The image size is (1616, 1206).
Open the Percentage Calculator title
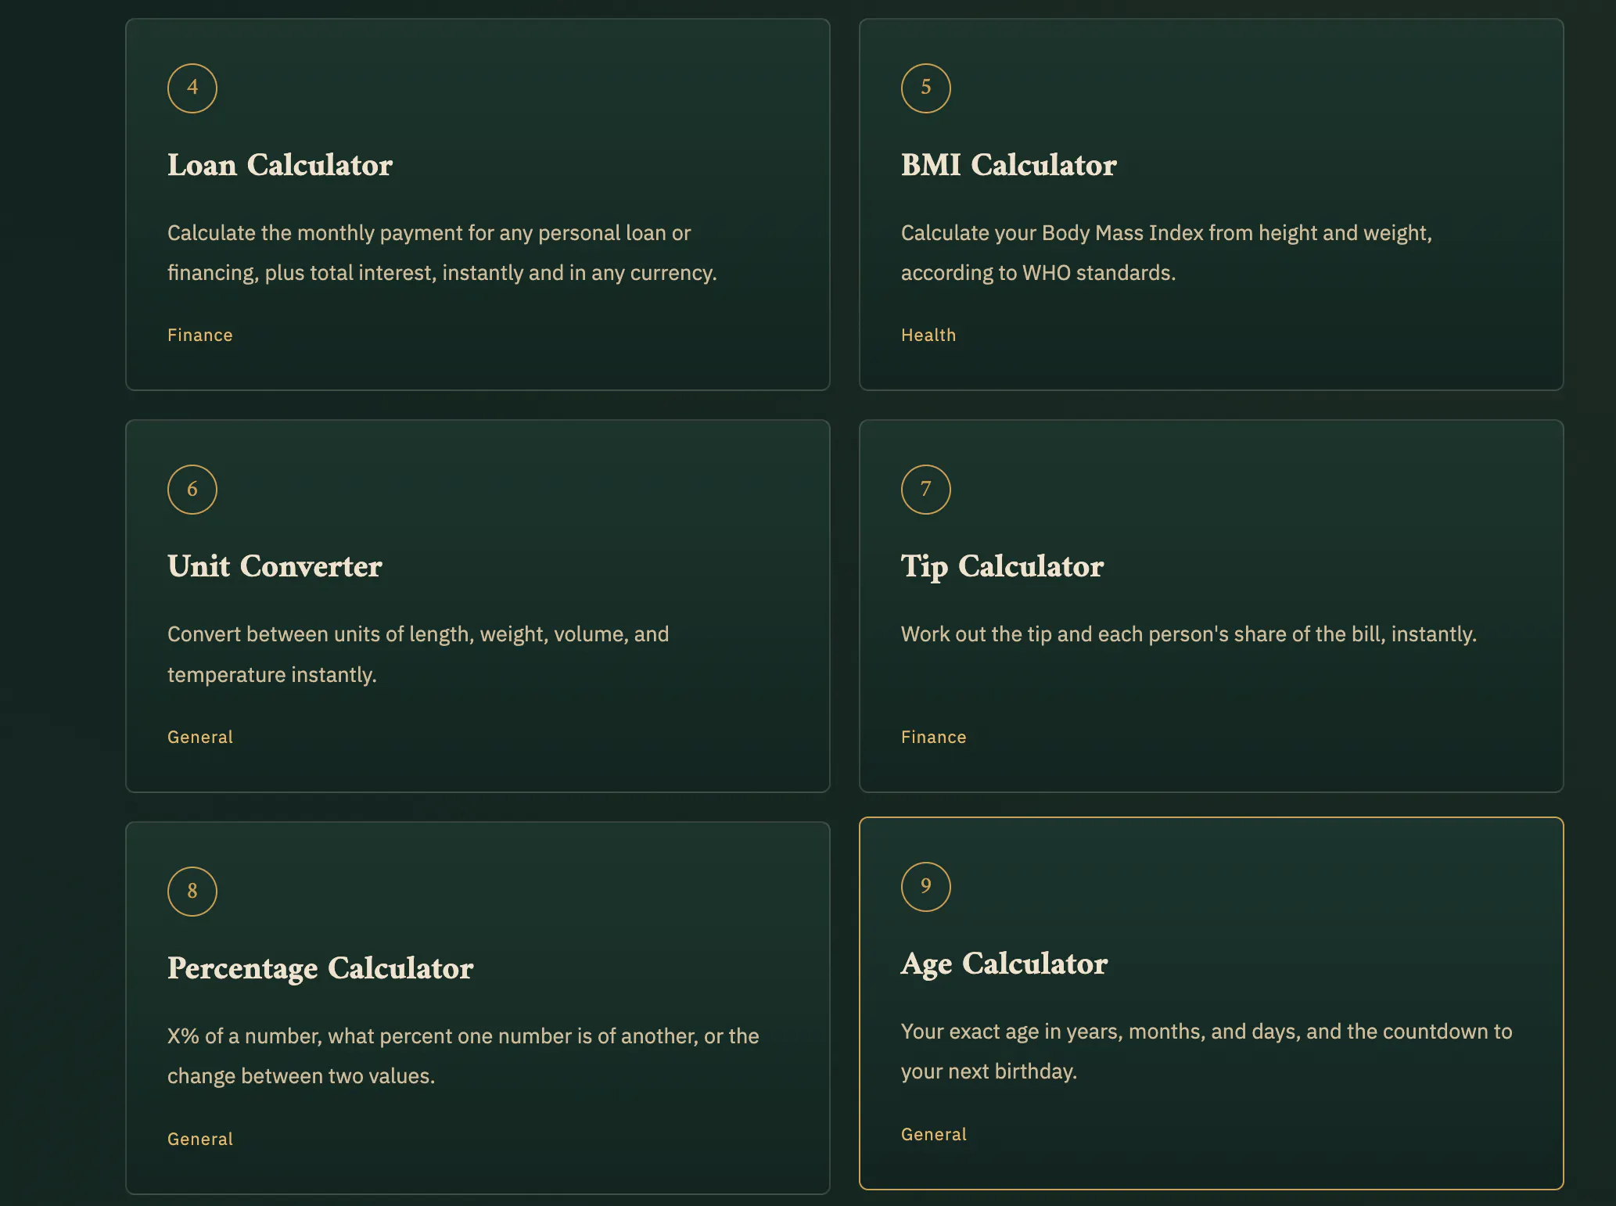click(x=321, y=969)
